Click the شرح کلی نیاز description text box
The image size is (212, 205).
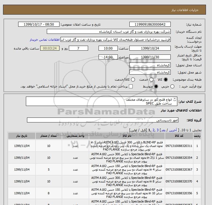[x=102, y=101]
